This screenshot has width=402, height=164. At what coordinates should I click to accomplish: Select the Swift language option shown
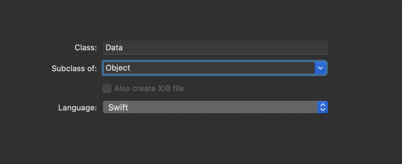118,107
